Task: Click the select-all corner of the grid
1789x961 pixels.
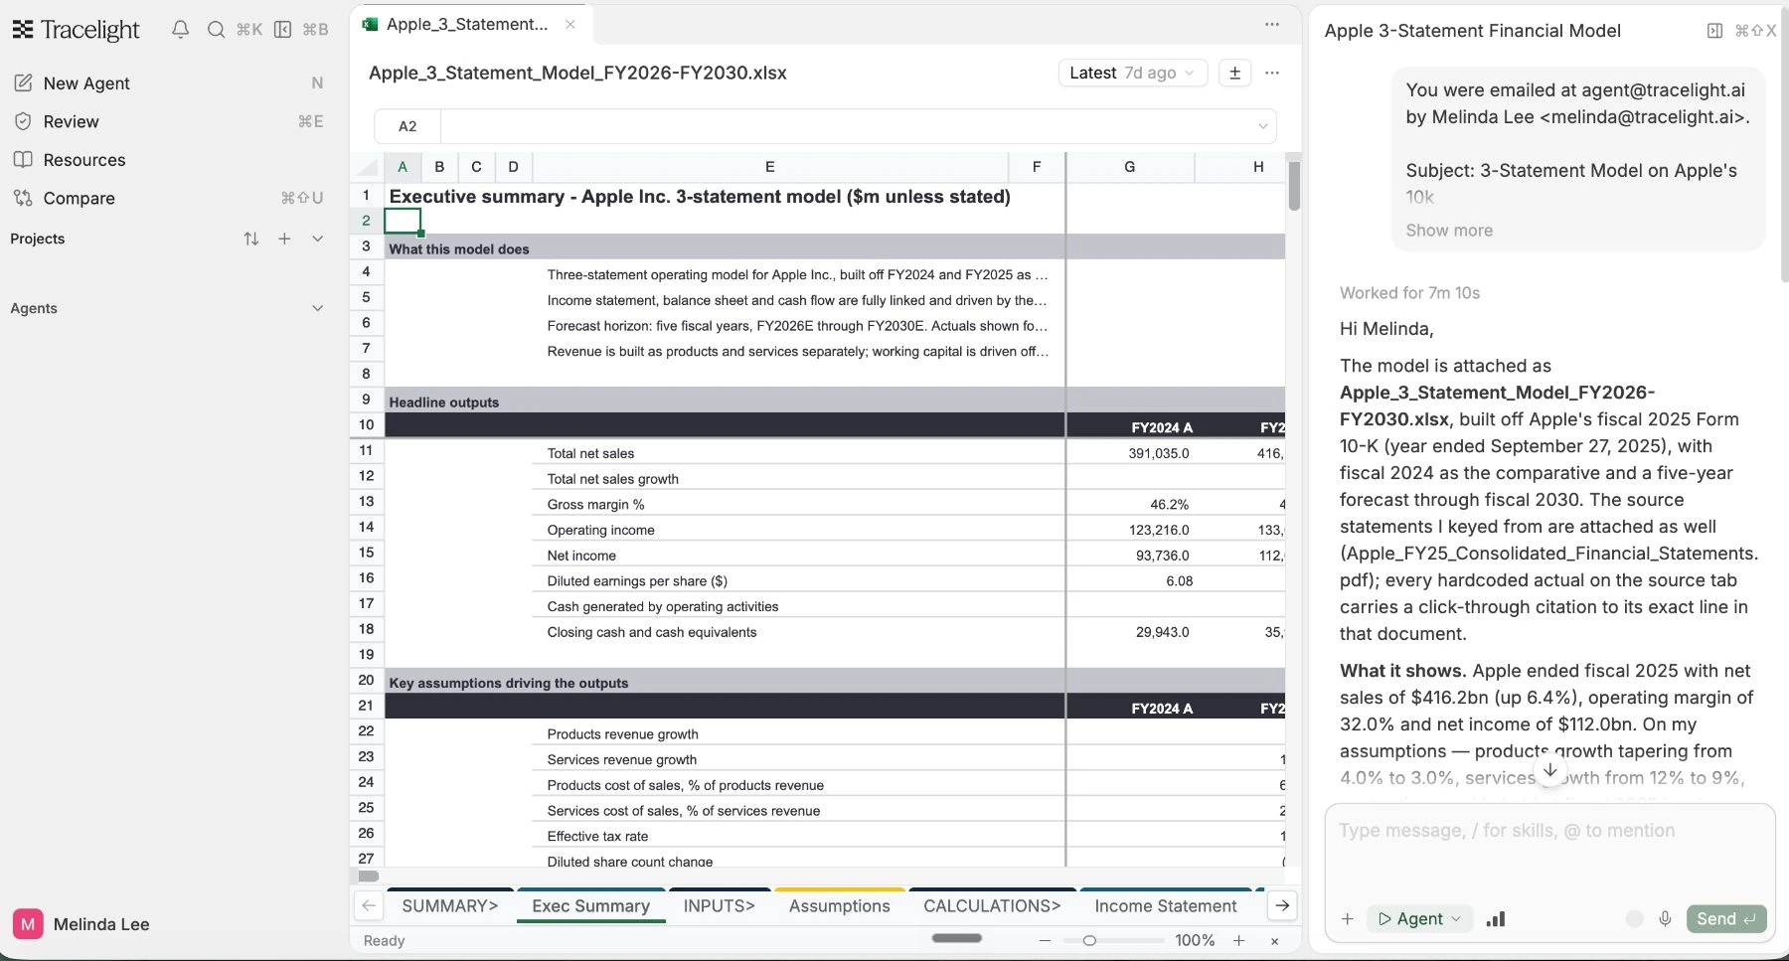Action: point(368,167)
